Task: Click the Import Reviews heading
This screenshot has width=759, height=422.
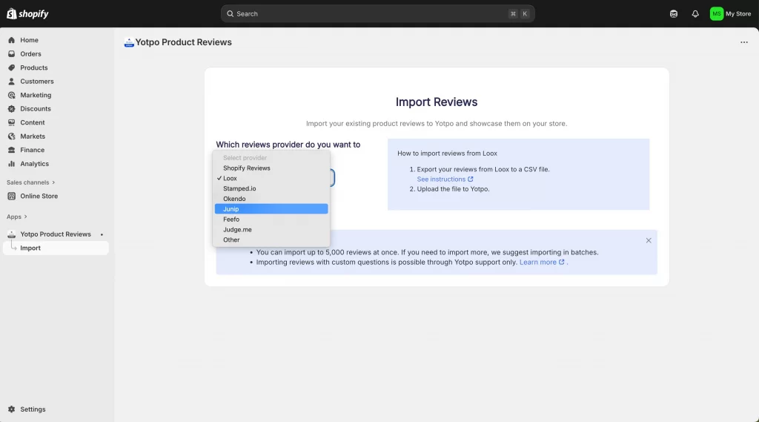Action: click(436, 102)
